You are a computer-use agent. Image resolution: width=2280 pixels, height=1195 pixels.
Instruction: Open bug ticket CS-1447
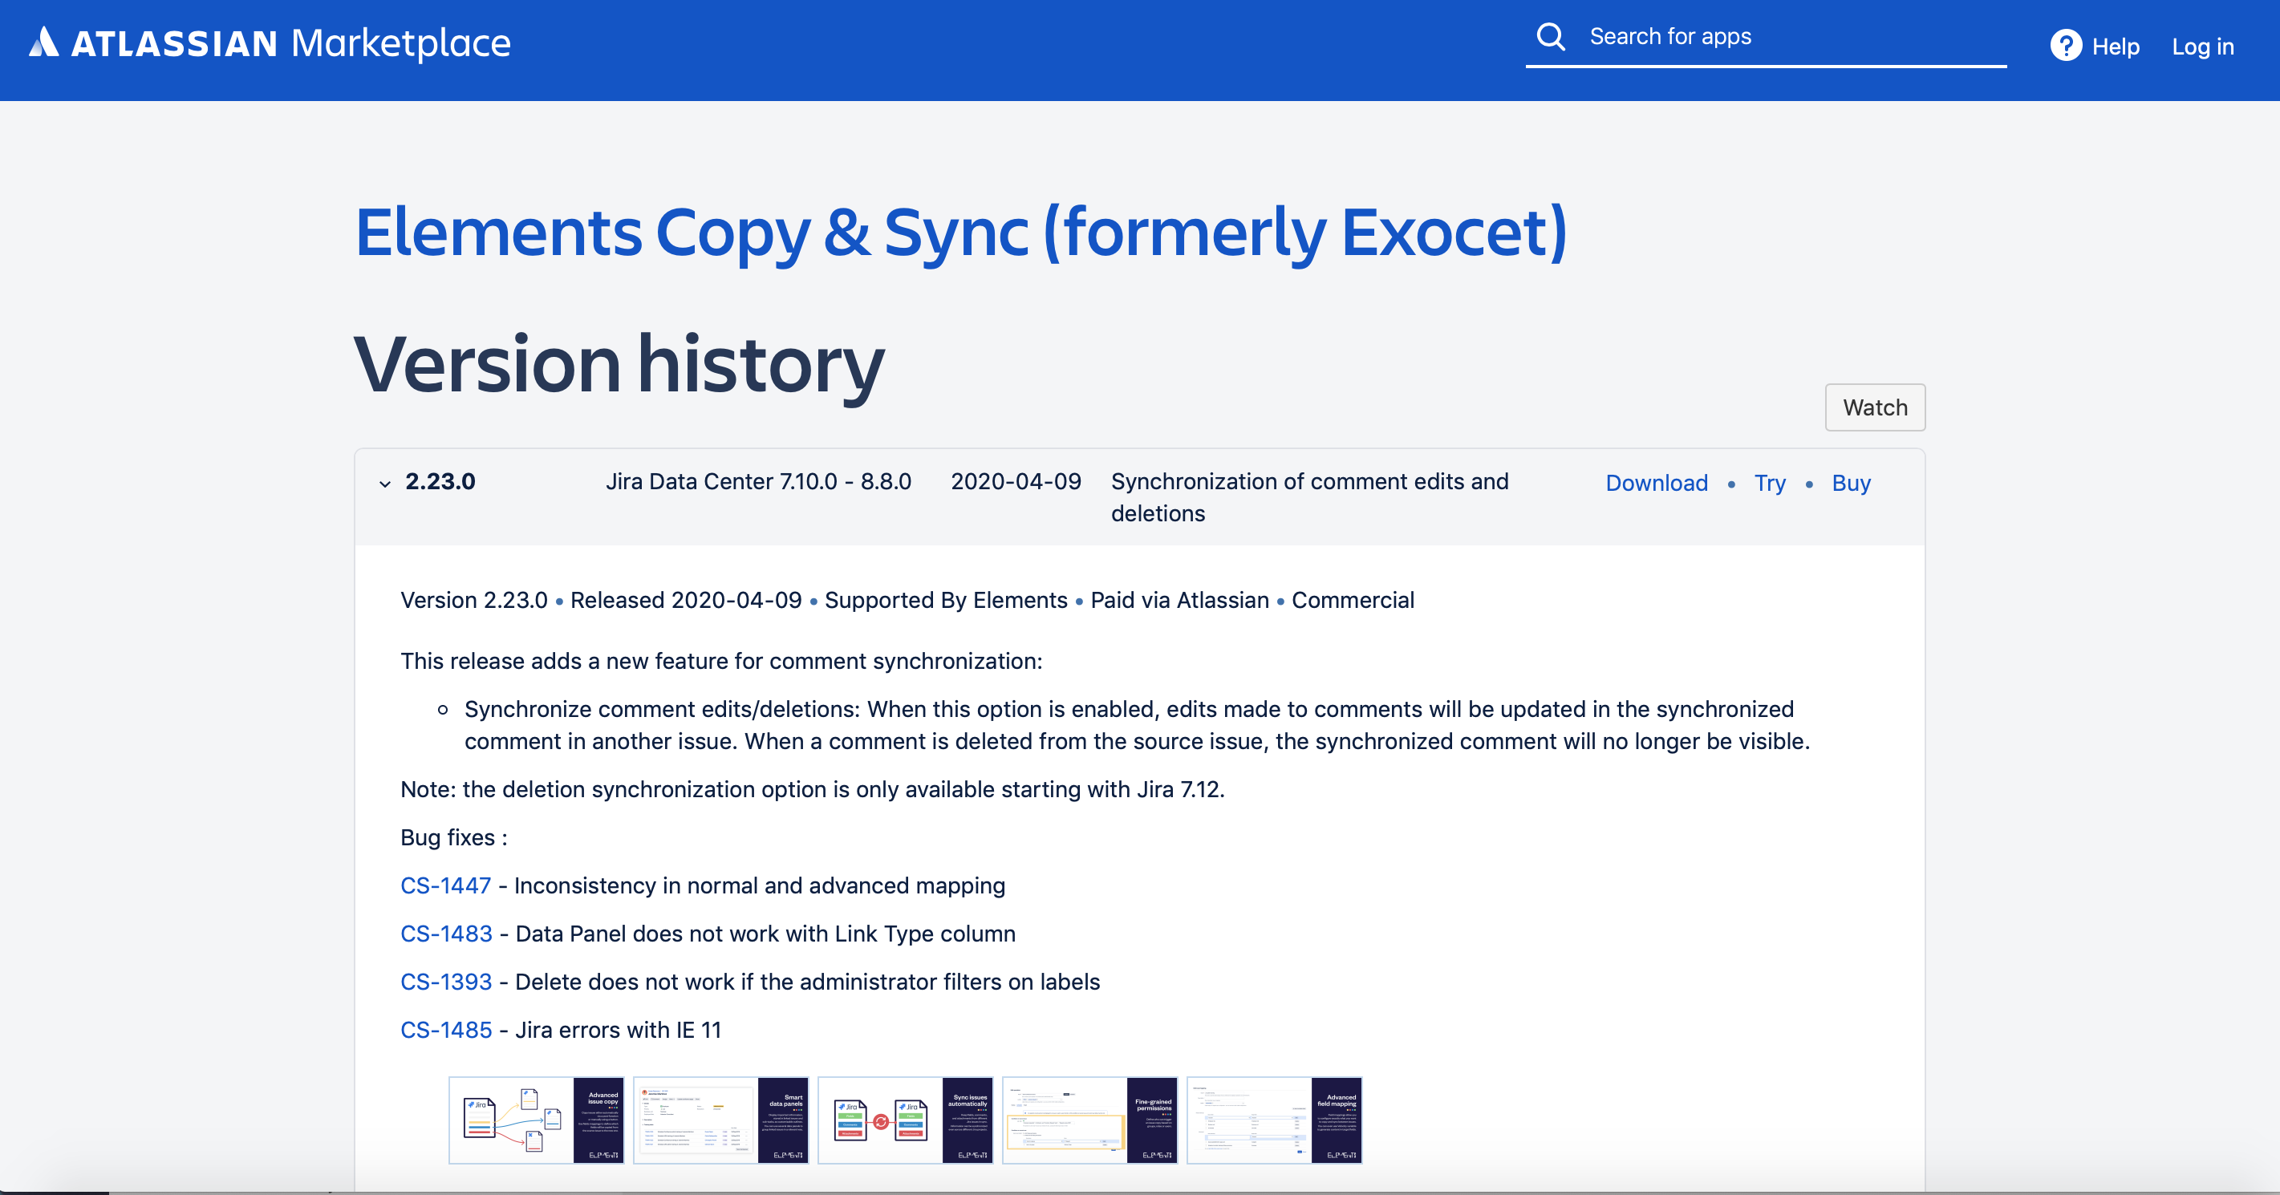click(x=445, y=885)
